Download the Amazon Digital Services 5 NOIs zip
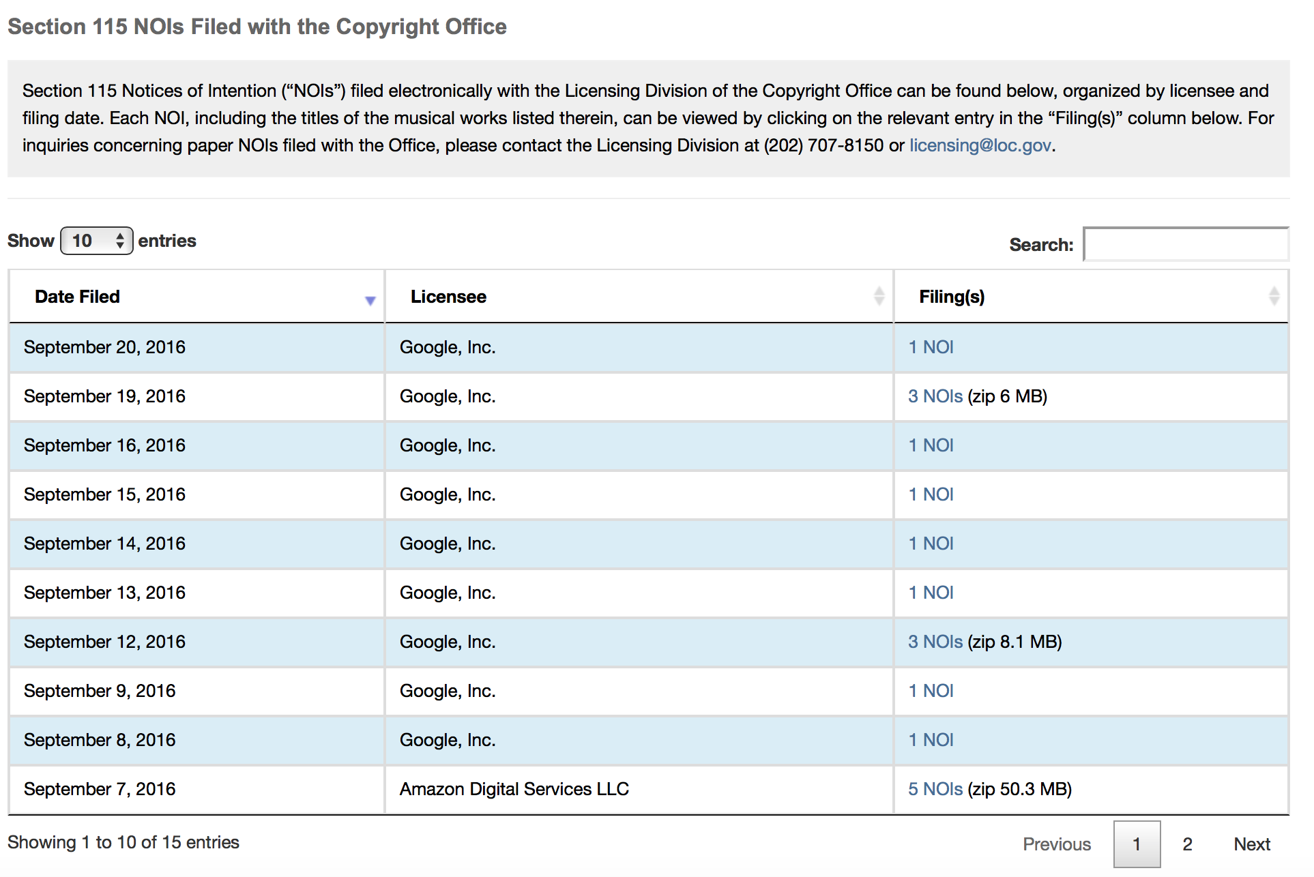The height and width of the screenshot is (877, 1314). (x=935, y=789)
